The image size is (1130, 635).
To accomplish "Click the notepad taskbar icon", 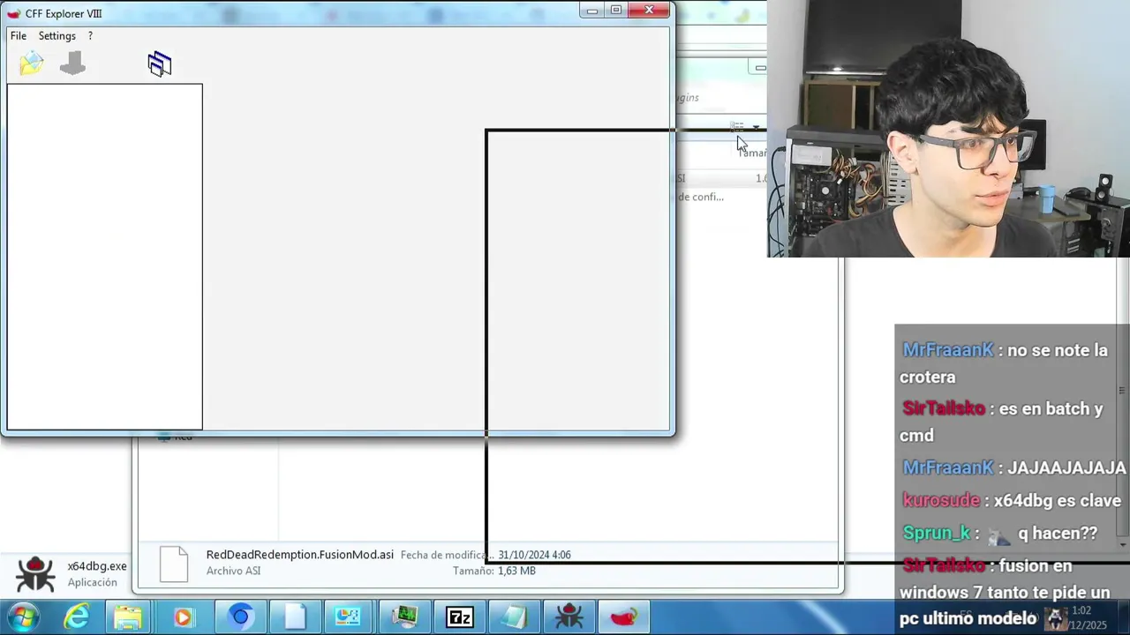I will [x=514, y=617].
